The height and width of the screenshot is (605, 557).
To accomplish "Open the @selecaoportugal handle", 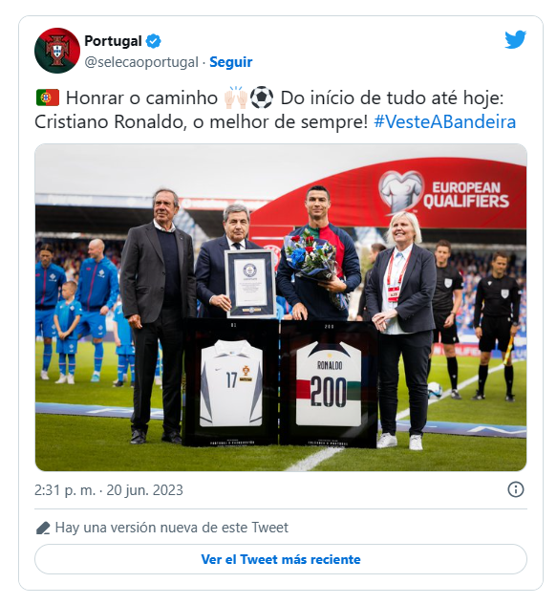I will coord(141,62).
